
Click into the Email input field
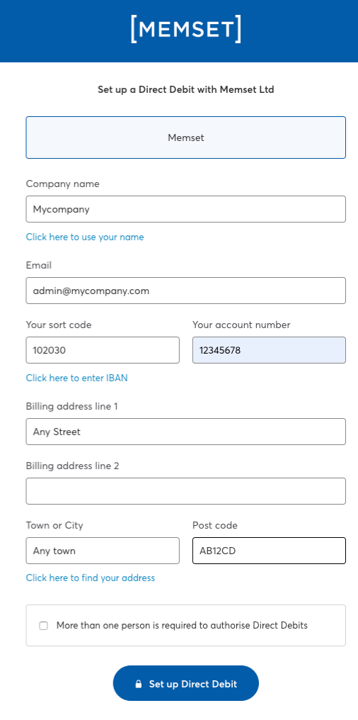185,291
